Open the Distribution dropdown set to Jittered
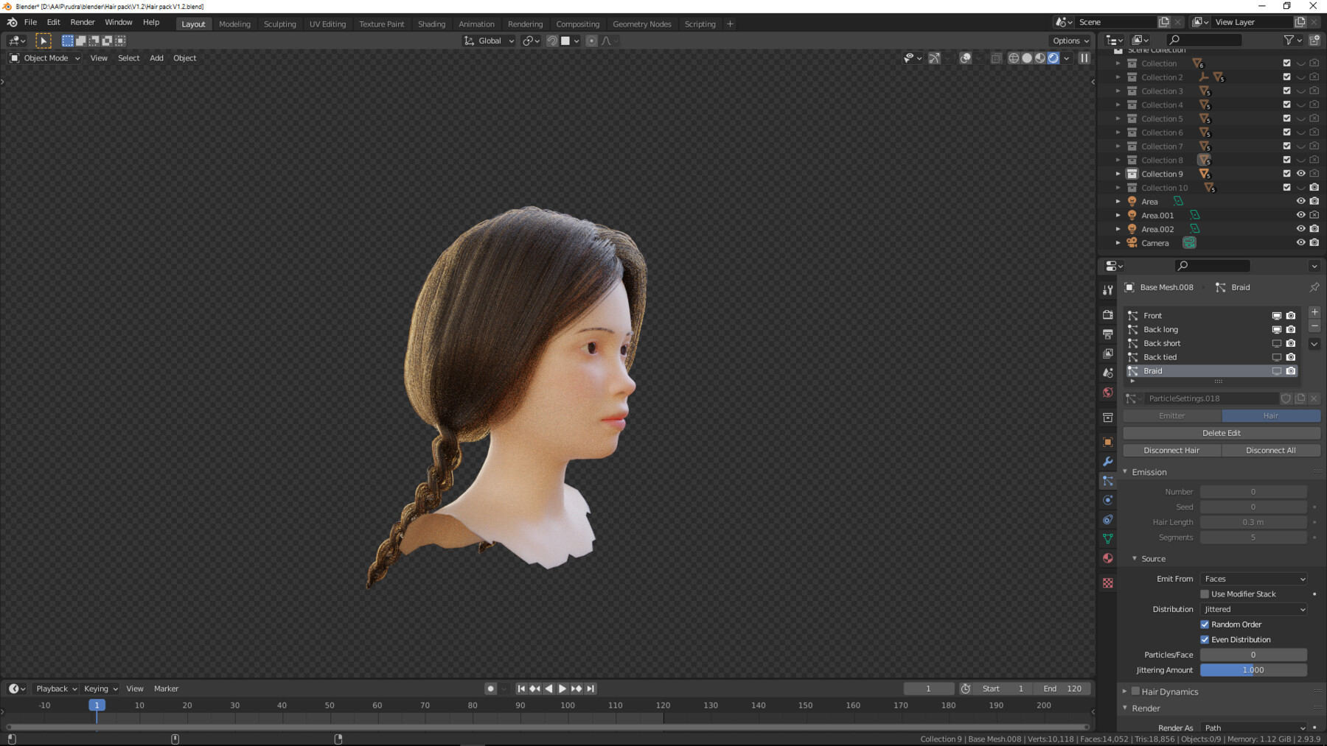 [1253, 609]
